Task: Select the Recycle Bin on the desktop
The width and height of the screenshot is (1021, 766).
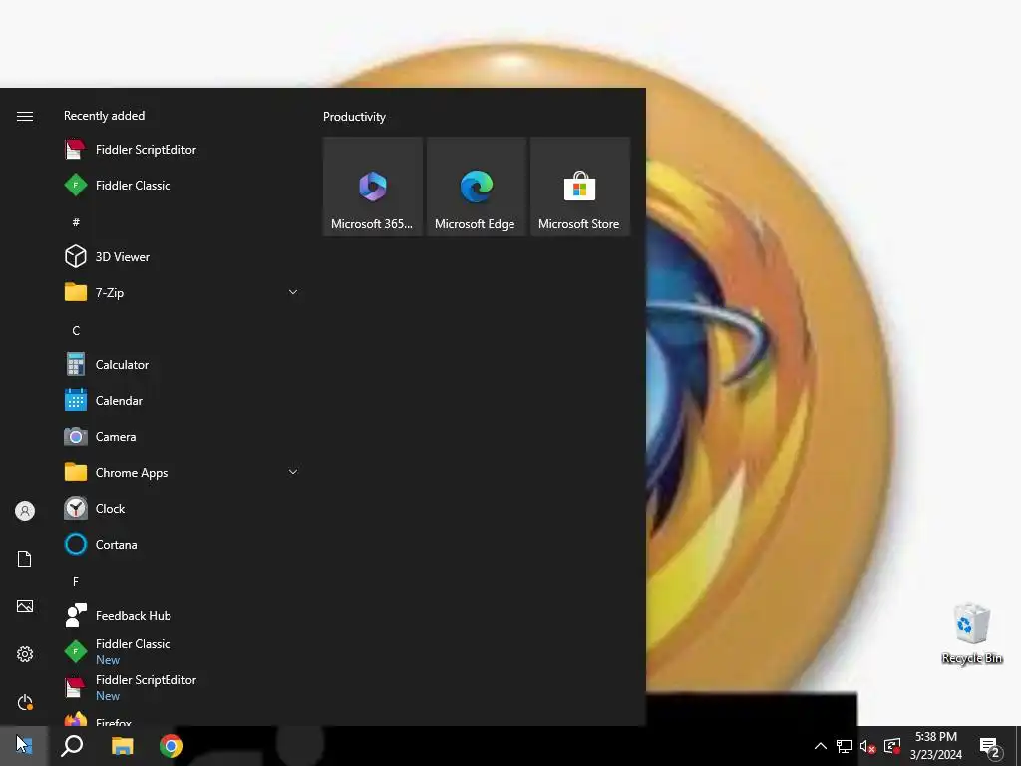Action: (x=971, y=633)
